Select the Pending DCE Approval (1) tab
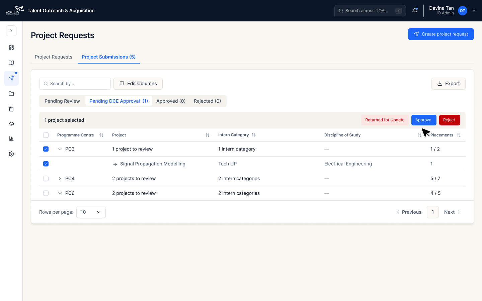 tap(119, 101)
